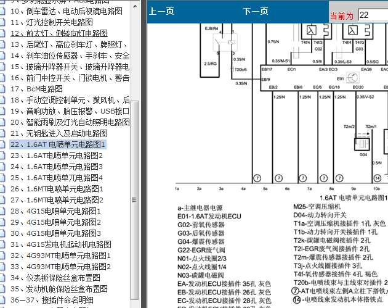Click legend line T2m-爆震传感器接插件 2孔
This screenshot has height=308, width=388.
[333, 257]
